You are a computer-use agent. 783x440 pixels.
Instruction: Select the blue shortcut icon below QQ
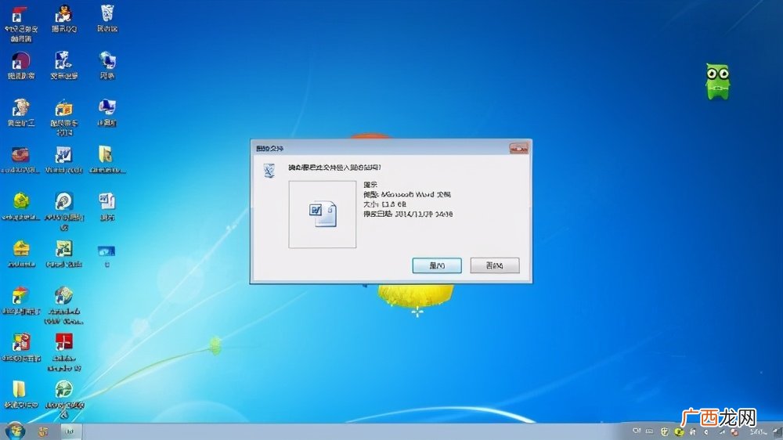[x=64, y=66]
